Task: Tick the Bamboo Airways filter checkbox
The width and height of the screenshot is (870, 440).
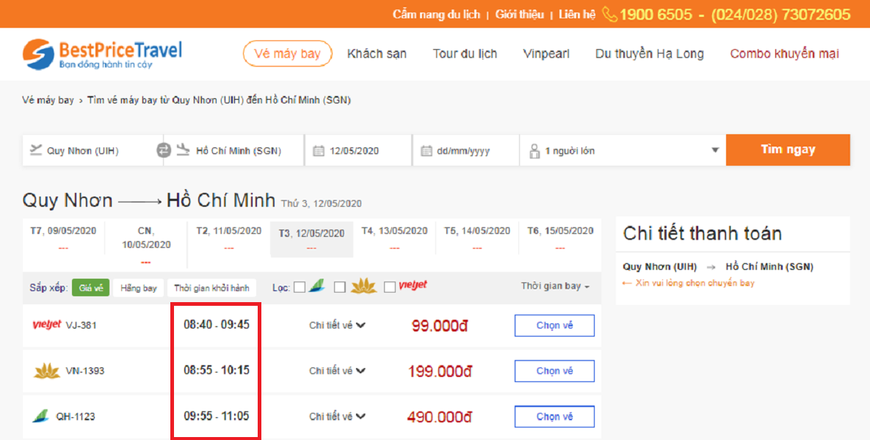Action: pyautogui.click(x=300, y=287)
